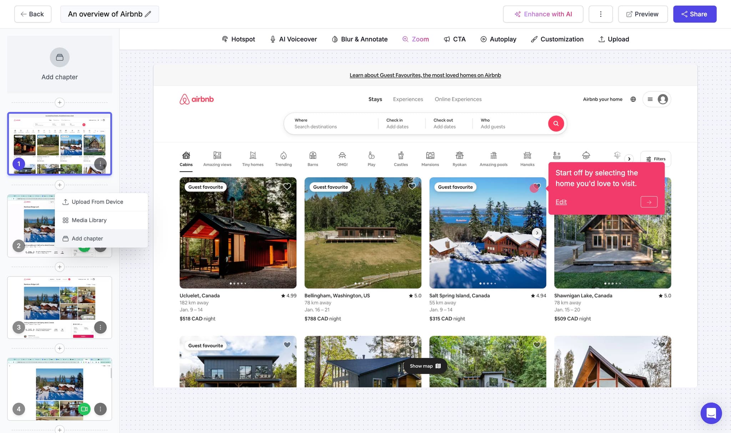Choose Add chapter menu entry
This screenshot has width=731, height=433.
pyautogui.click(x=101, y=238)
